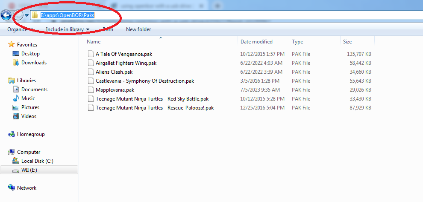Open the Videos library
Image resolution: width=423 pixels, height=202 pixels.
click(29, 116)
